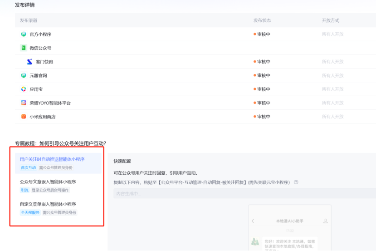This screenshot has width=376, height=251.
Task: Click 审核中 status for 元器官网
Action: (x=262, y=75)
